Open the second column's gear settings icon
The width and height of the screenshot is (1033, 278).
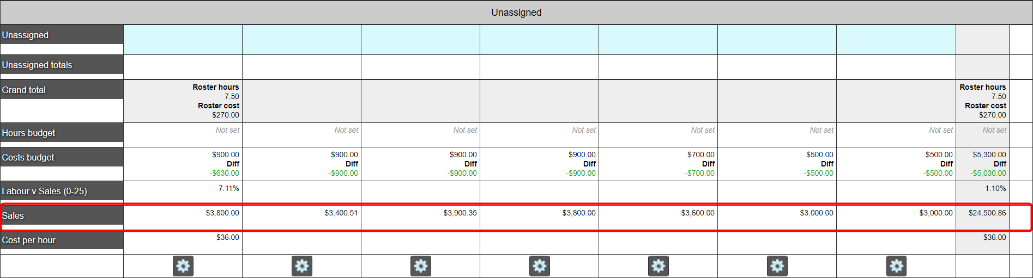point(302,266)
